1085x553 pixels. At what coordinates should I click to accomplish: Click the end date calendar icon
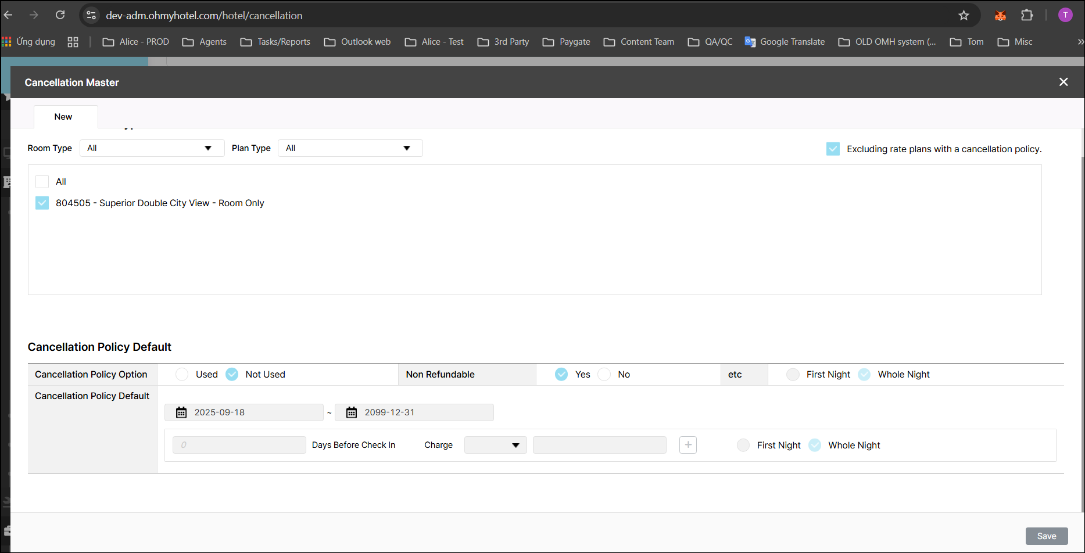(352, 412)
